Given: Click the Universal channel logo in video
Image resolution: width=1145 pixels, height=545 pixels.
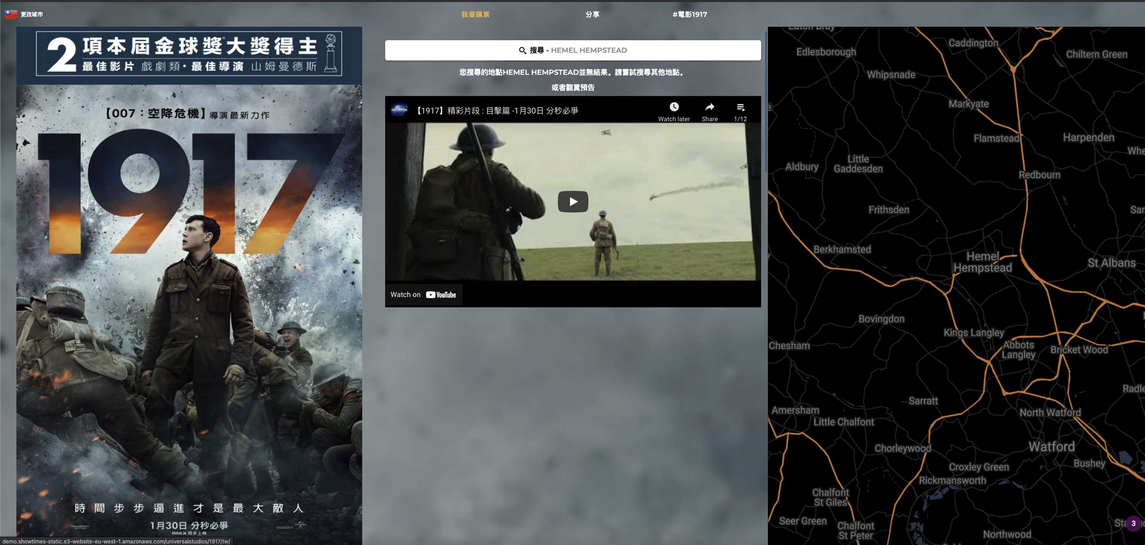Looking at the screenshot, I should 399,110.
